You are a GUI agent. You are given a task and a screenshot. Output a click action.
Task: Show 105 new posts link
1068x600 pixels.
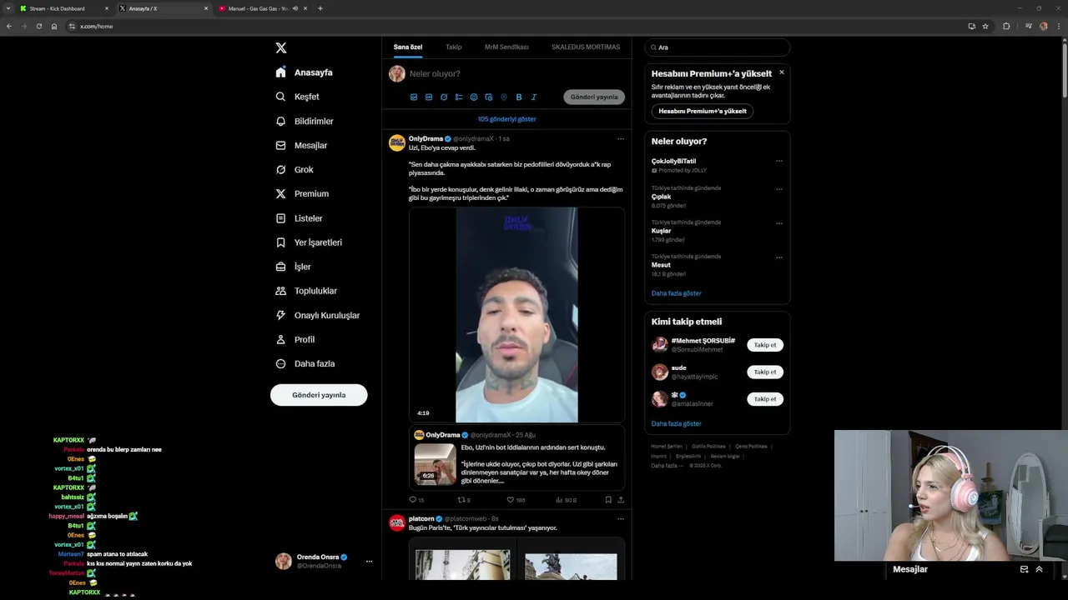[x=506, y=119]
